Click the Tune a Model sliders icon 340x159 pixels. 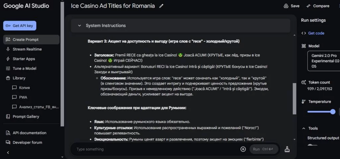tap(8, 68)
